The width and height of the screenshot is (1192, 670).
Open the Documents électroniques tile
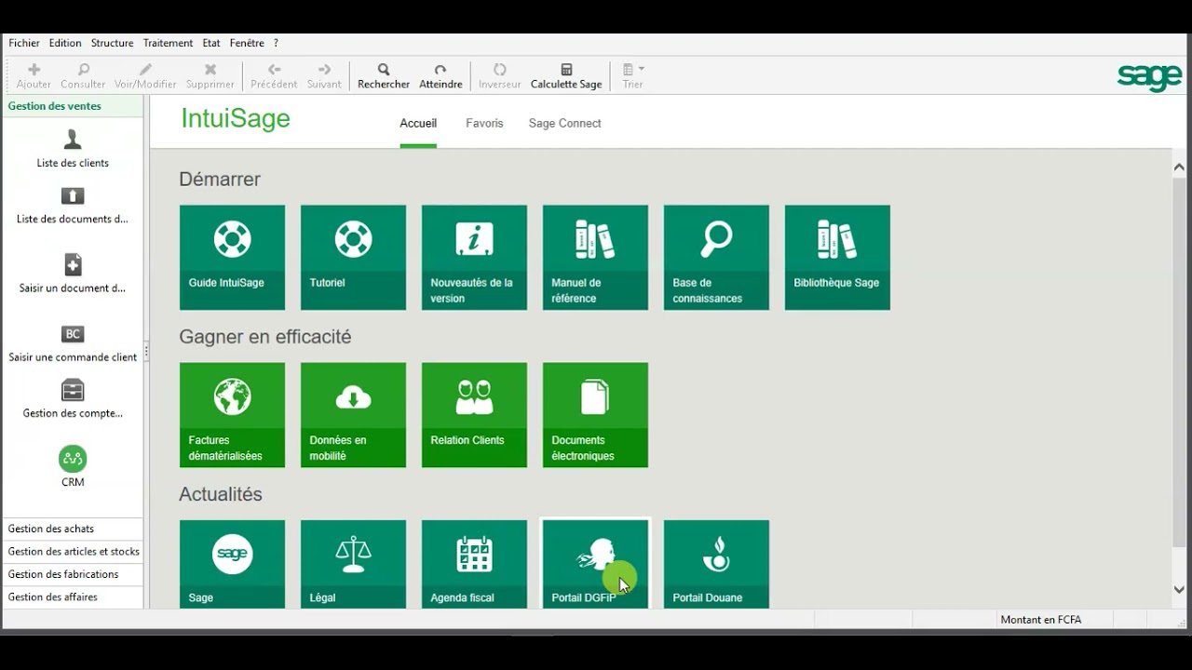pos(595,415)
